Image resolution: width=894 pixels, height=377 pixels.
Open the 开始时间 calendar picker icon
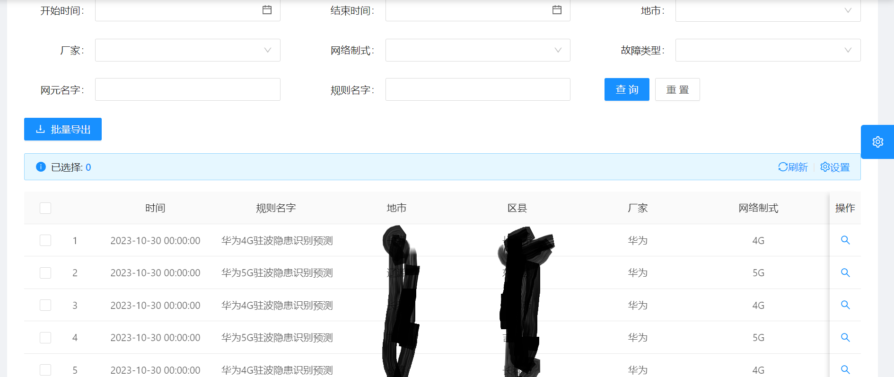pyautogui.click(x=267, y=9)
